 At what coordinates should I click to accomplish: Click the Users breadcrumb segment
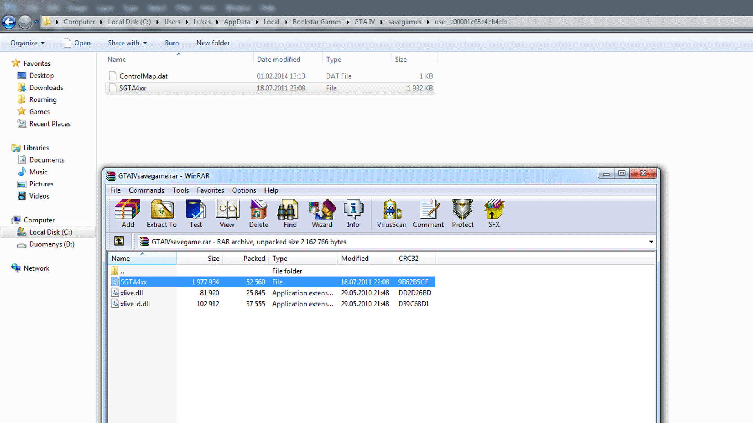click(x=172, y=22)
